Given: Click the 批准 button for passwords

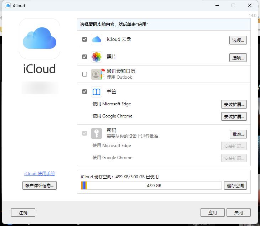Looking at the screenshot, I should [238, 134].
